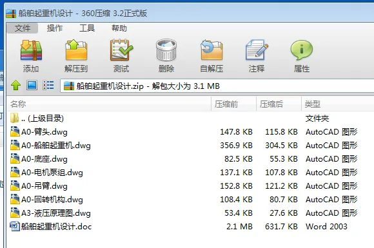
Task: Sort by the 类型 column header
Action: point(338,104)
